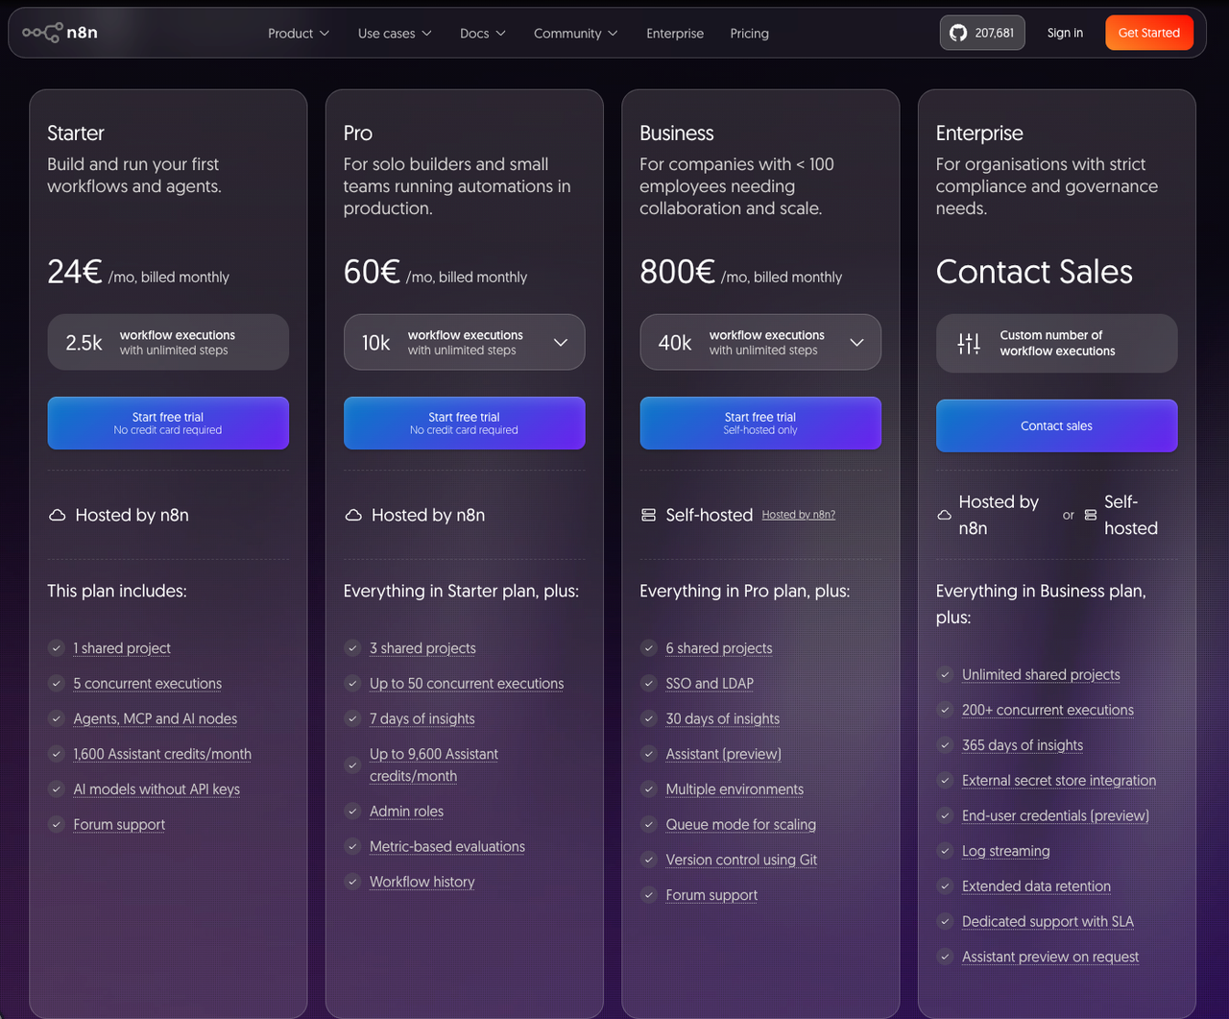Expand the Community dropdown
This screenshot has width=1229, height=1019.
click(576, 34)
